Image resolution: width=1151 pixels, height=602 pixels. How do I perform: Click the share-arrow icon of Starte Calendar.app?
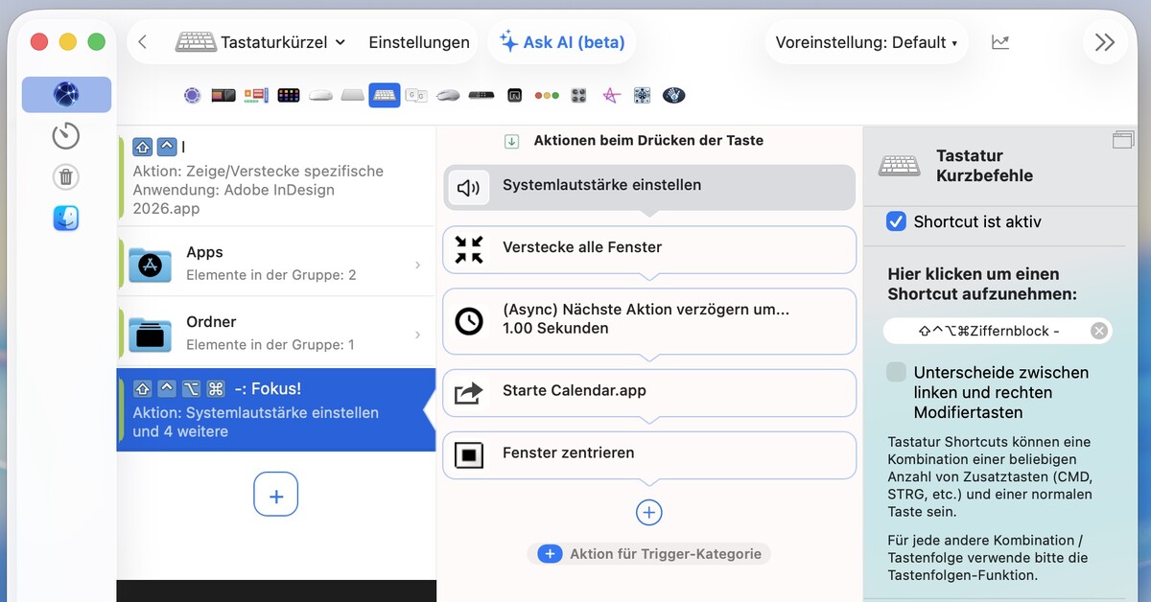[468, 392]
